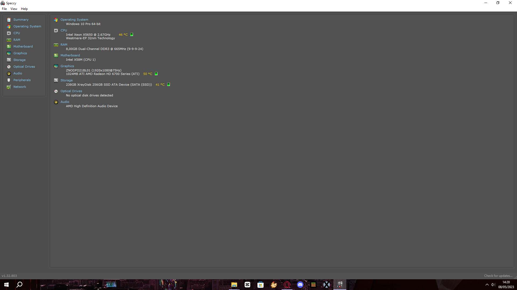Image resolution: width=517 pixels, height=290 pixels.
Task: Click the CPU temperature value 46 °C
Action: coord(123,35)
